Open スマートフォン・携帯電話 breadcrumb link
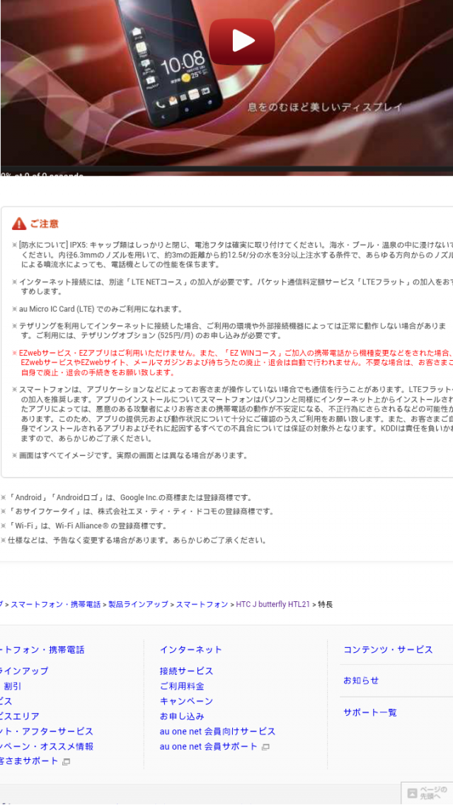Screen dimensions: 453x805 pyautogui.click(x=55, y=604)
